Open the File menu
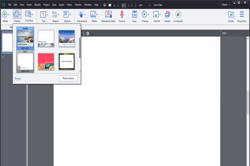This screenshot has width=250, height=166. click(x=10, y=5)
